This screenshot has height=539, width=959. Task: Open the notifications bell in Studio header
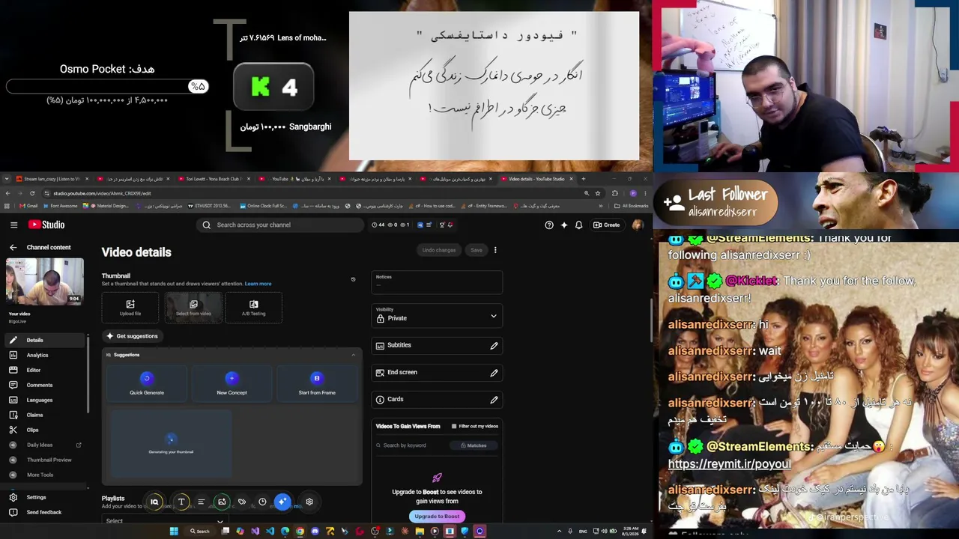click(578, 225)
